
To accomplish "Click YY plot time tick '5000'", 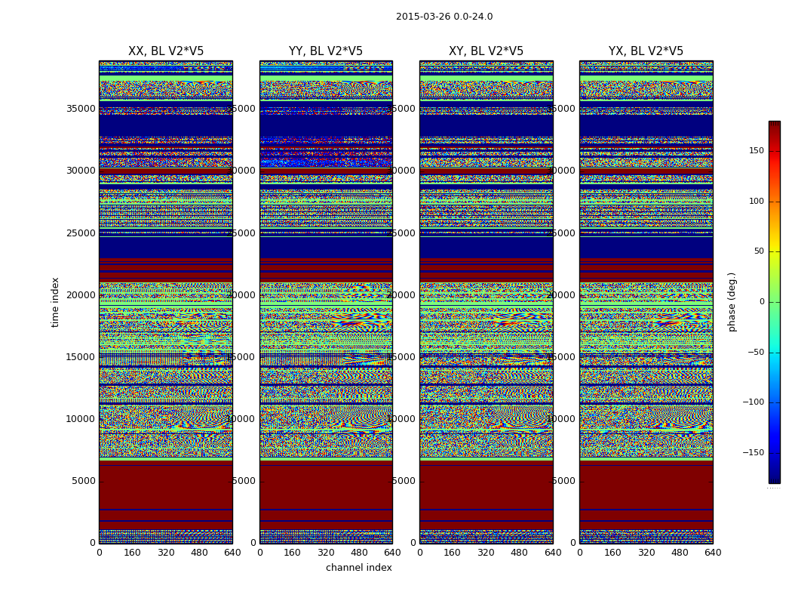I will pos(244,481).
